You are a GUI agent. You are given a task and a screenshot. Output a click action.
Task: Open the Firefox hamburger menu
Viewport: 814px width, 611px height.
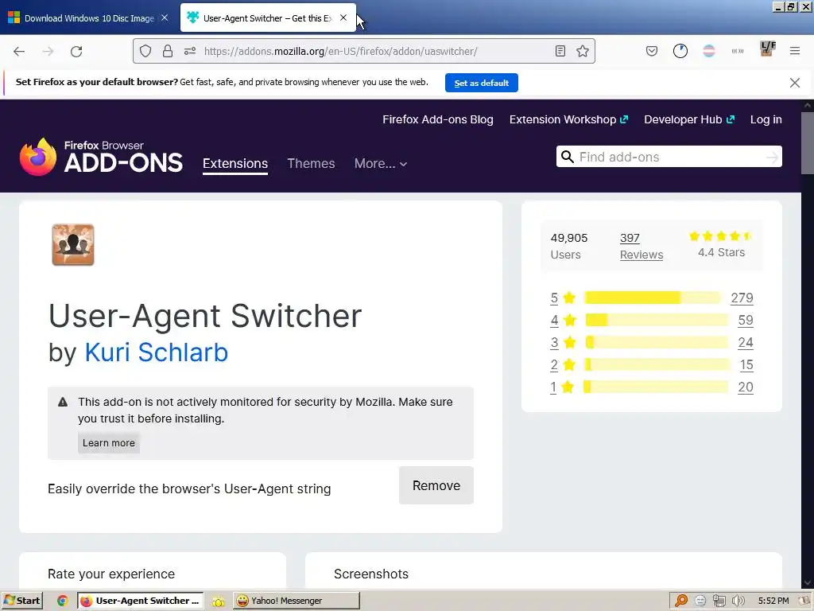click(795, 51)
